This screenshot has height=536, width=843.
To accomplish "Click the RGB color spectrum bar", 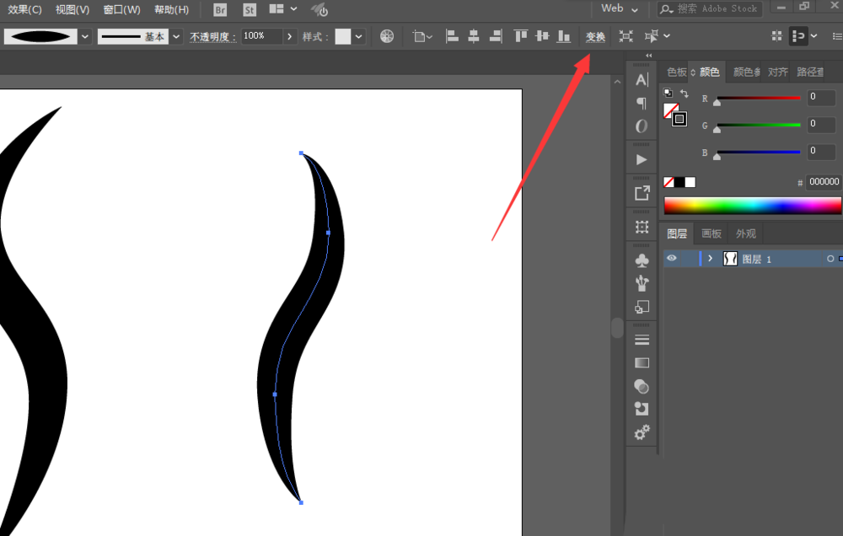I will click(x=752, y=205).
